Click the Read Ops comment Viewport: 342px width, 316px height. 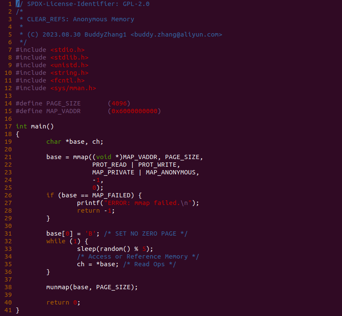pyautogui.click(x=149, y=264)
